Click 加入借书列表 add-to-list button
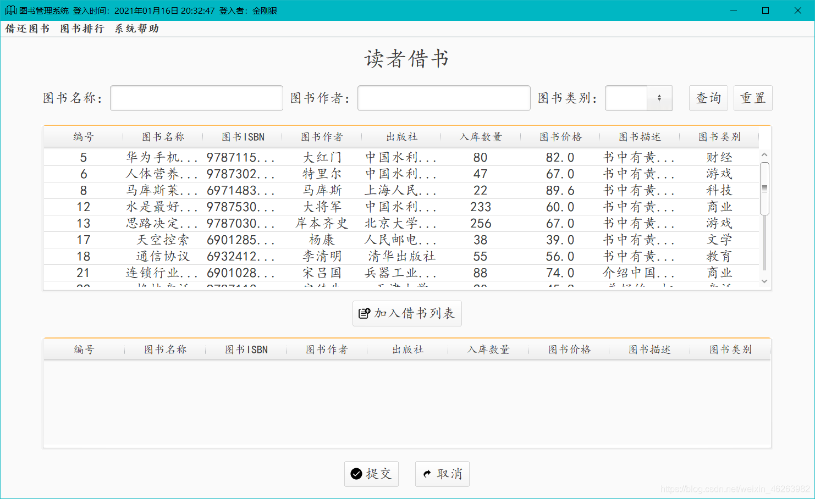 point(407,313)
